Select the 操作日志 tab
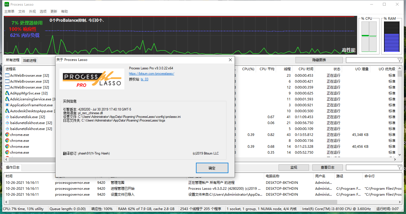The height and width of the screenshot is (214, 406). click(13, 167)
